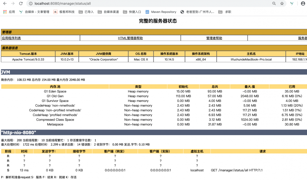307x180 pixels.
Task: Click the red 极客邦科技 bookmark icon
Action: [56, 12]
